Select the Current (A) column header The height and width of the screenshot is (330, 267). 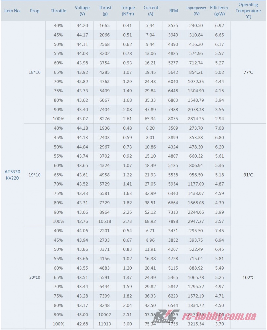tap(151, 11)
